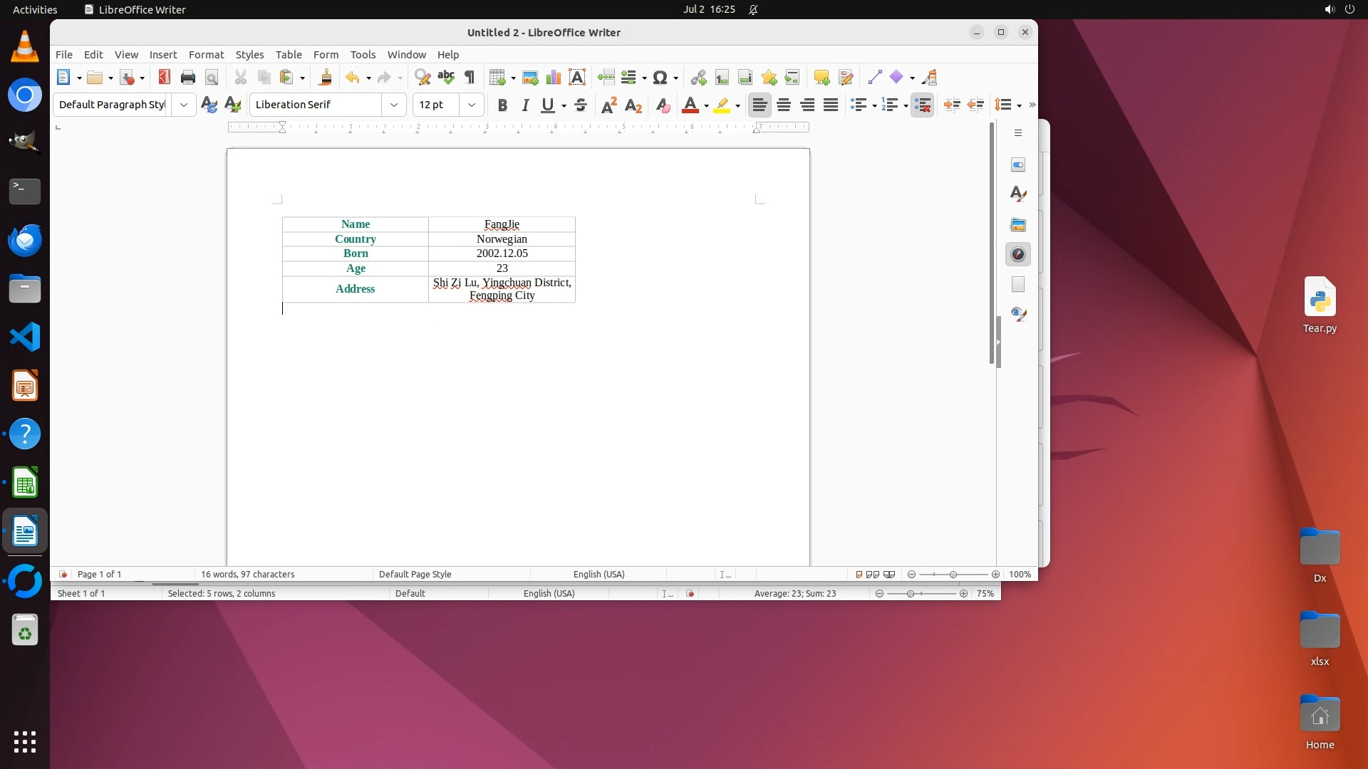Toggle Bold formatting

[502, 105]
